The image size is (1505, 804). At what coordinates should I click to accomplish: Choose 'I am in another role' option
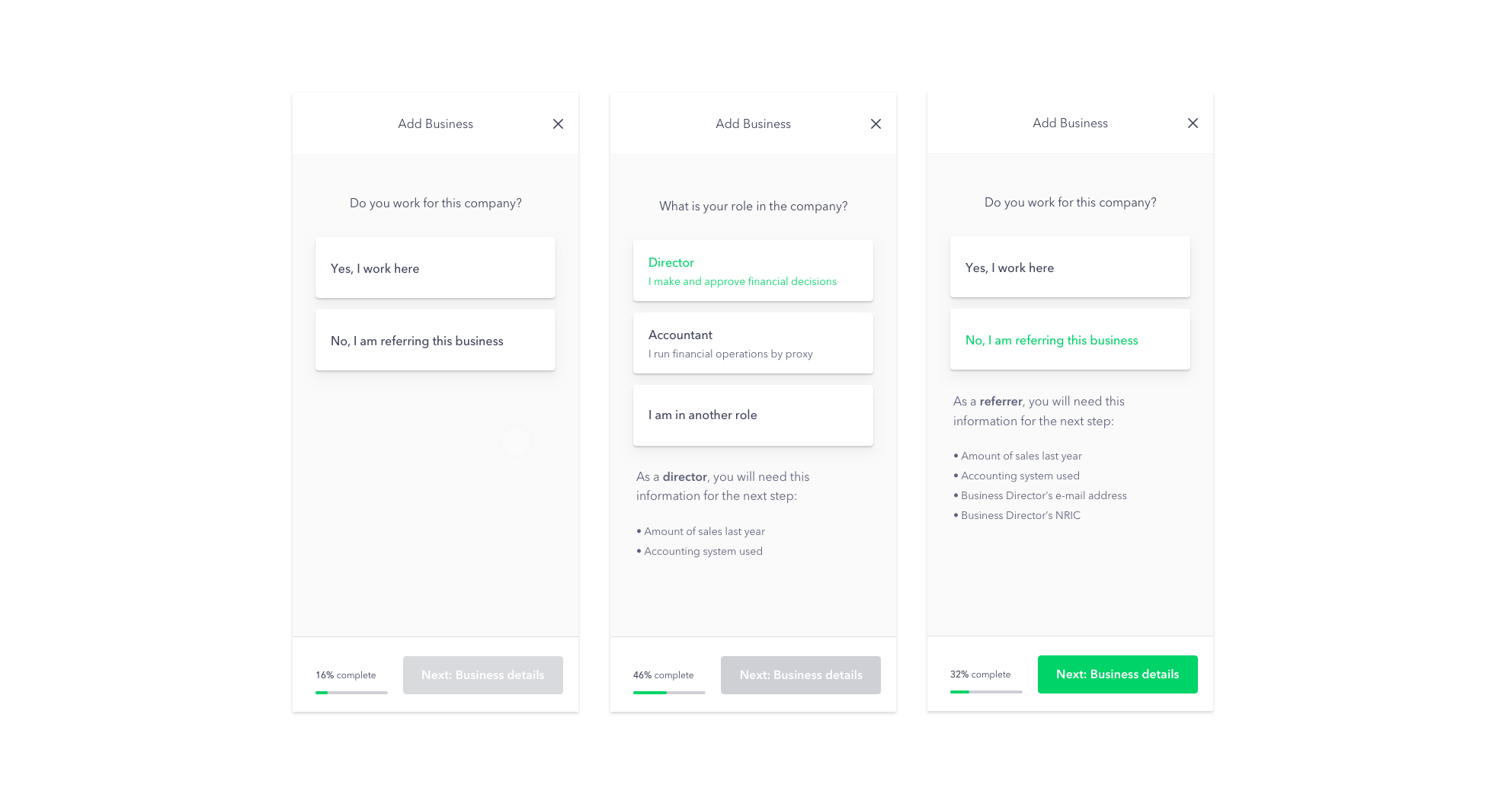(x=753, y=415)
